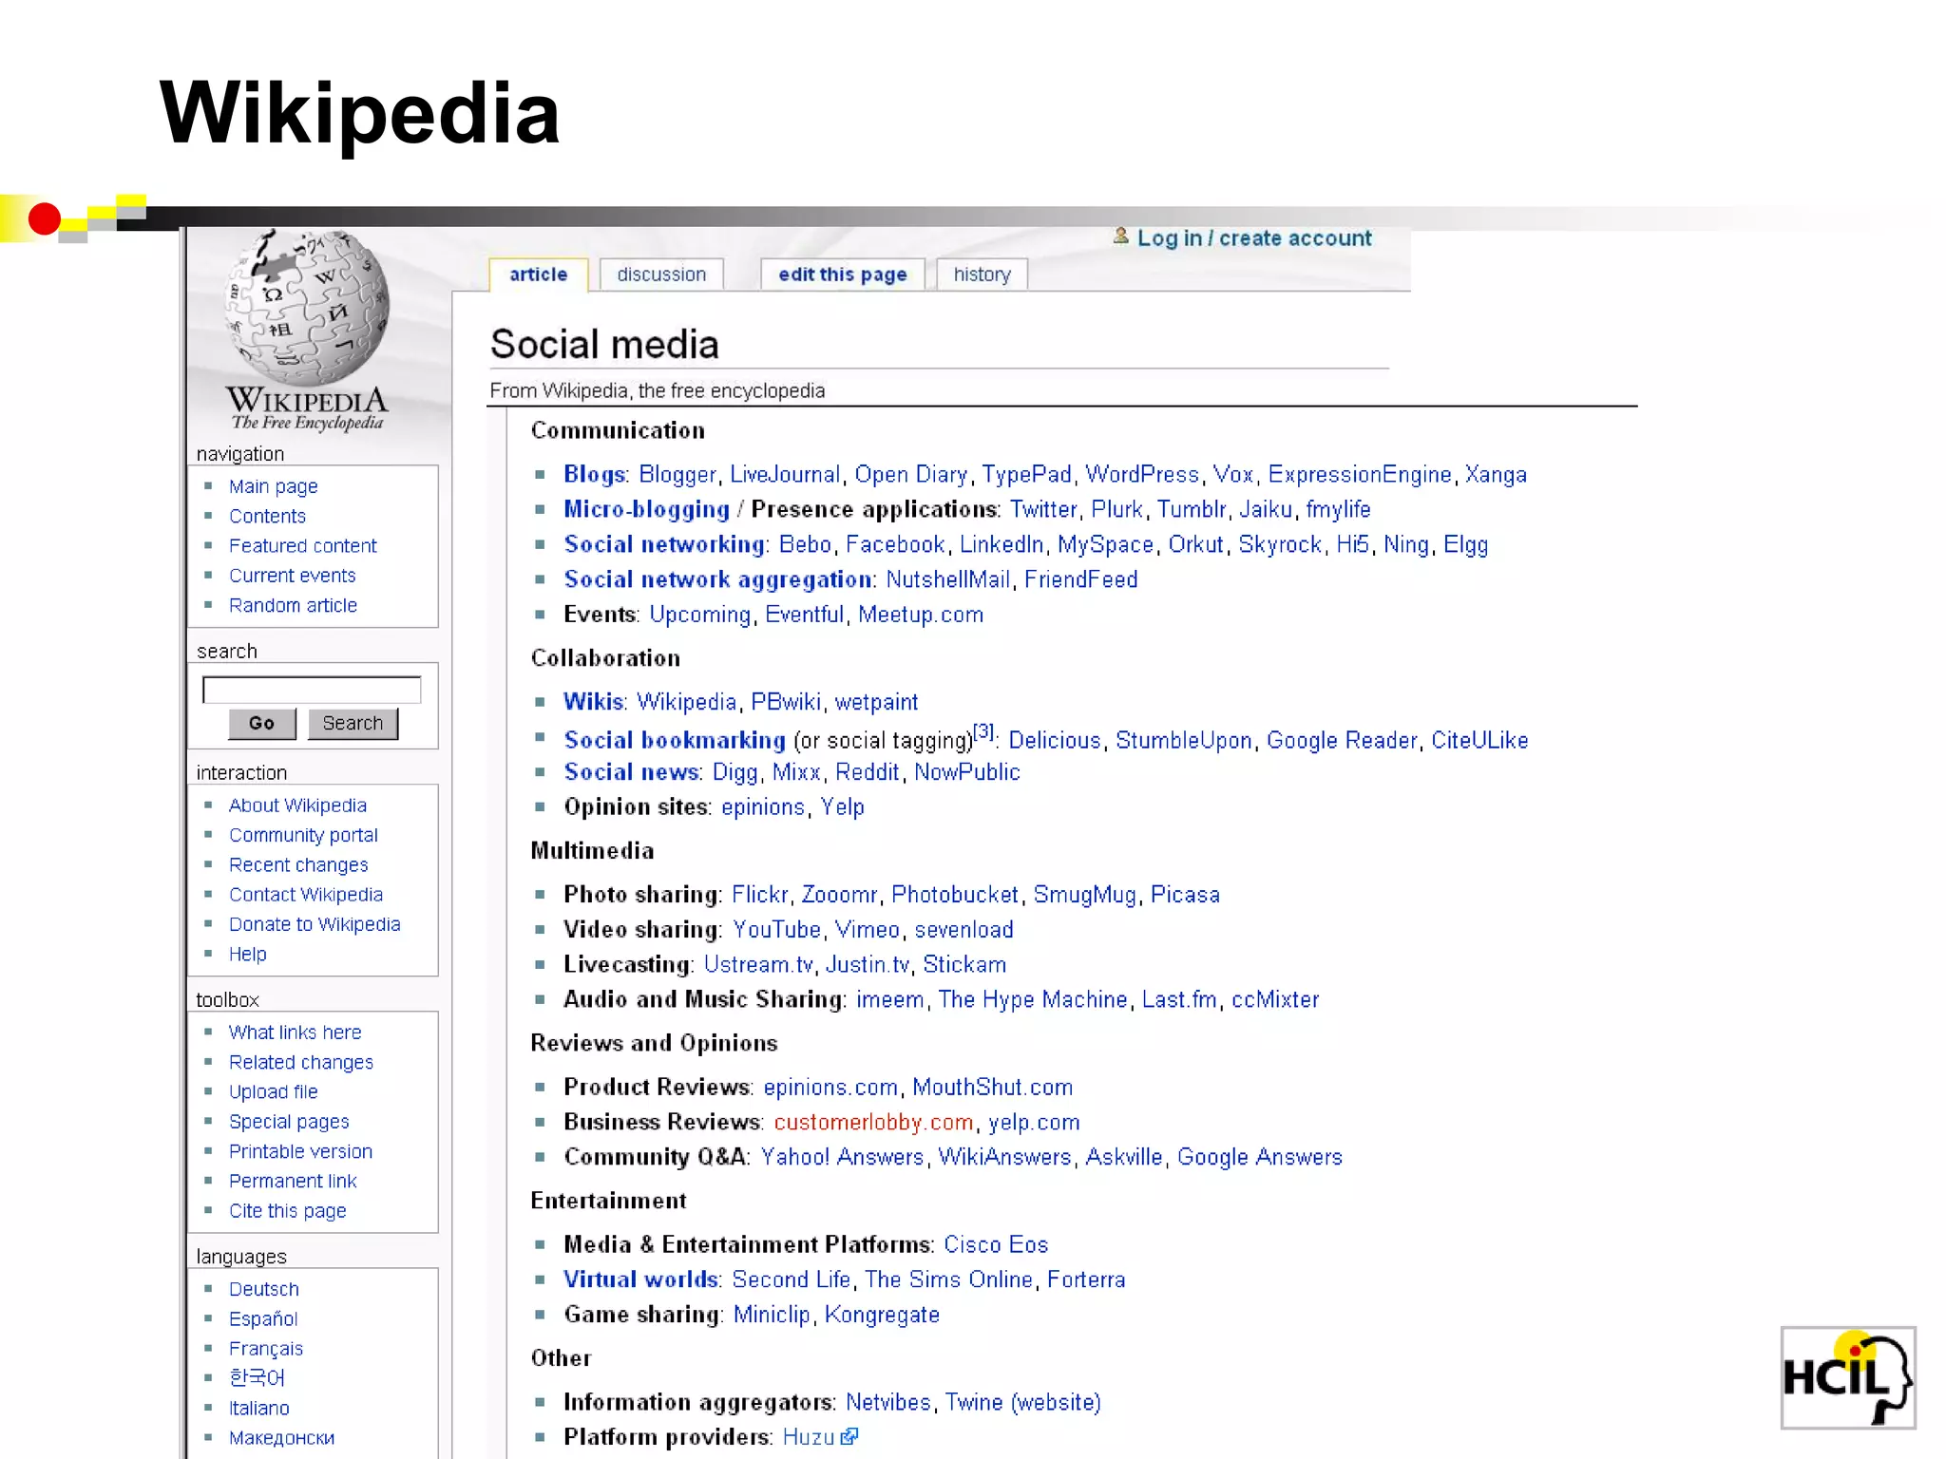Click into the Wikipedia search box
Image resolution: width=1946 pixels, height=1459 pixels.
(x=312, y=690)
